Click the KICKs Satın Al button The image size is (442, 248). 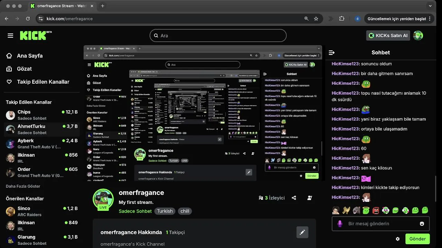pyautogui.click(x=388, y=35)
